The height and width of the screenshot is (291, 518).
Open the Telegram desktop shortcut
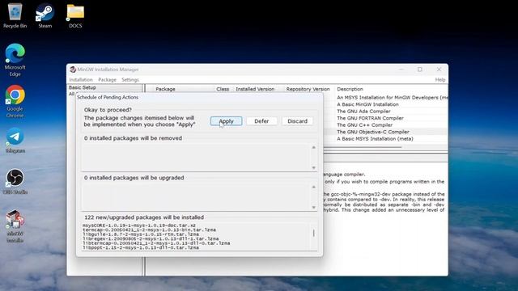[x=15, y=141]
